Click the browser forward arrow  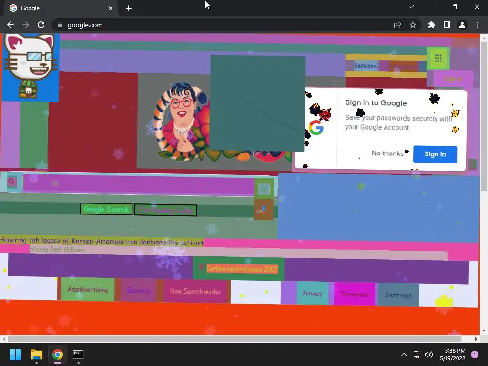pos(26,25)
